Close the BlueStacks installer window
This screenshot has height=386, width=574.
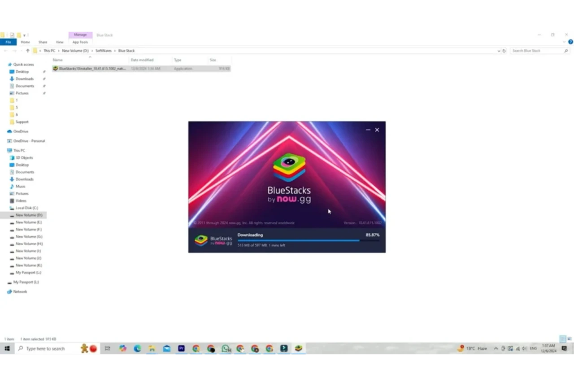[377, 130]
